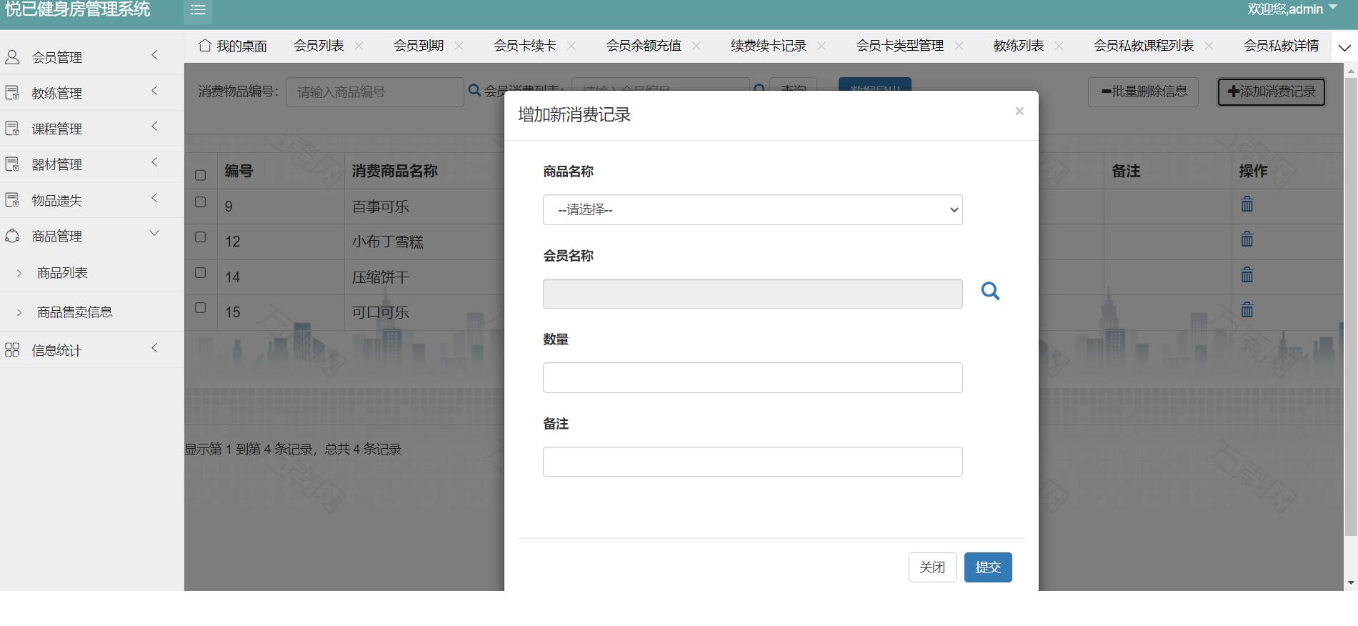
Task: Switch to the 会员卡续卡 tab
Action: tap(525, 46)
